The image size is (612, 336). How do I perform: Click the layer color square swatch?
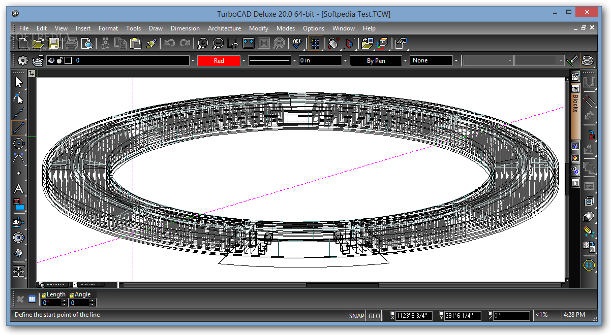(x=68, y=60)
